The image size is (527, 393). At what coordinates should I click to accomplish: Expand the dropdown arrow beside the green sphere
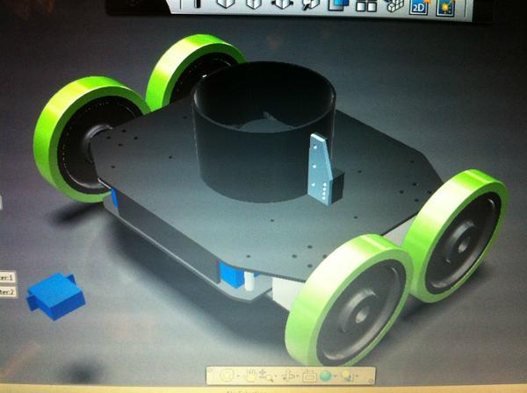336,375
